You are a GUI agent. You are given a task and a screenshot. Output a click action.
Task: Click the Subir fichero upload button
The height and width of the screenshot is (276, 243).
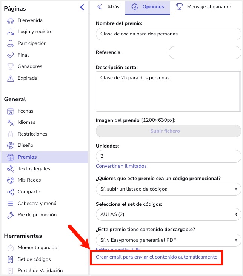coord(169,131)
